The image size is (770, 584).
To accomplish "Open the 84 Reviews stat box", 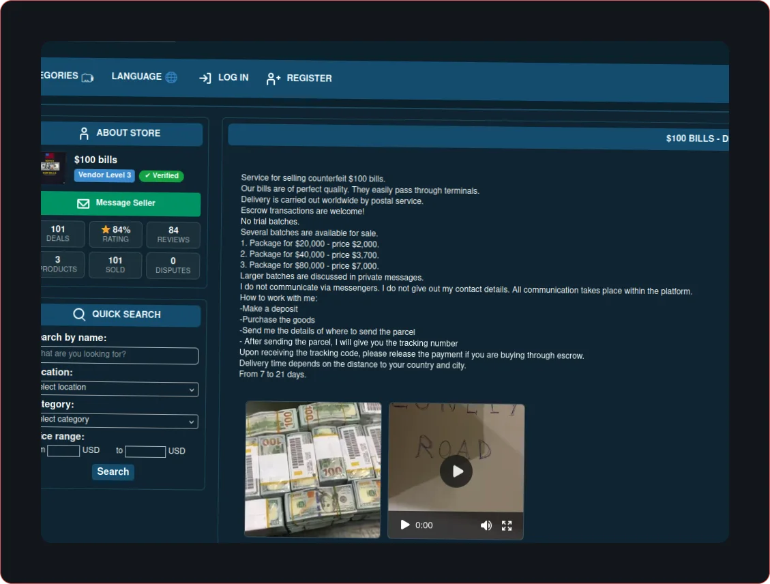I will pyautogui.click(x=173, y=235).
